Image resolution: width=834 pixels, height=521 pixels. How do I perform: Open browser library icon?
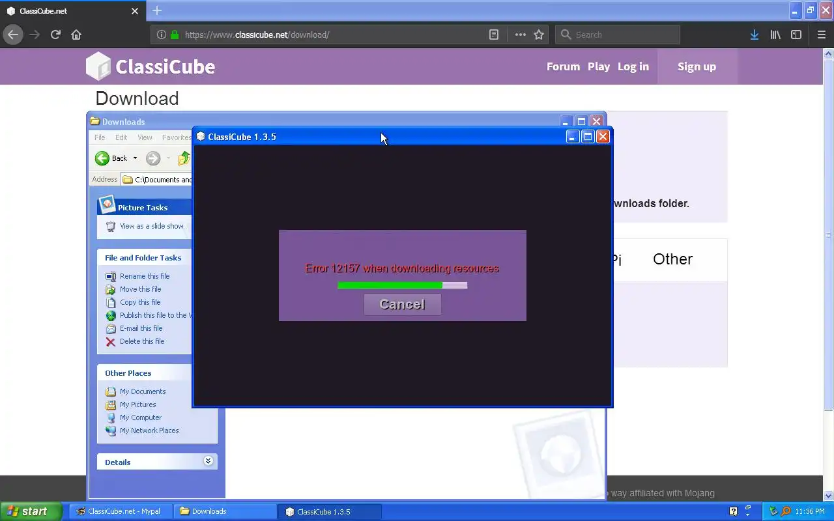(x=775, y=35)
